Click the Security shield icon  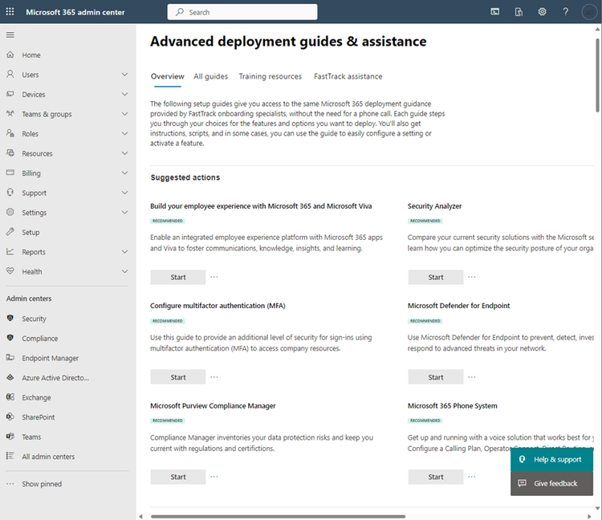[x=10, y=318]
